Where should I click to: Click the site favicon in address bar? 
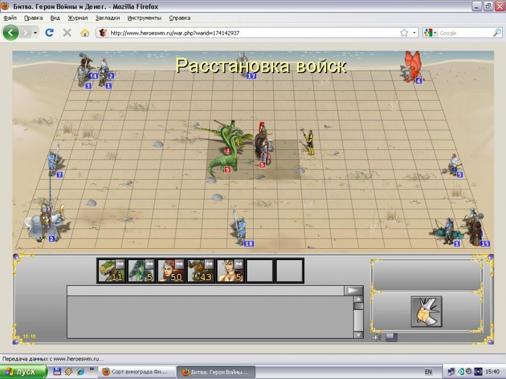[x=103, y=33]
